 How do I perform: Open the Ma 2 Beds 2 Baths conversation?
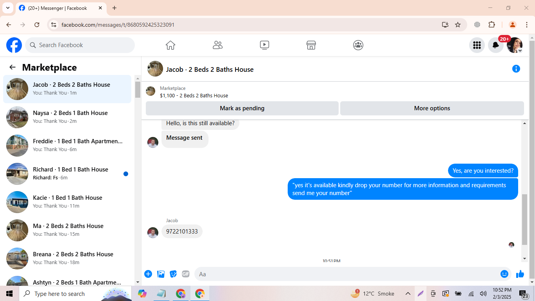tap(67, 230)
